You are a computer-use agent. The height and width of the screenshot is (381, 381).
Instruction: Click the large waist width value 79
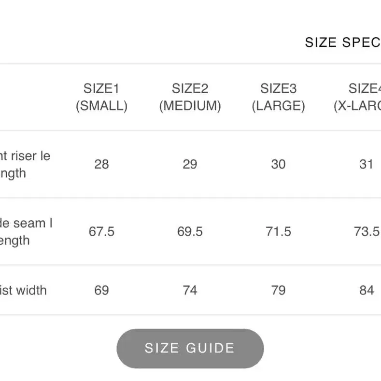278,290
